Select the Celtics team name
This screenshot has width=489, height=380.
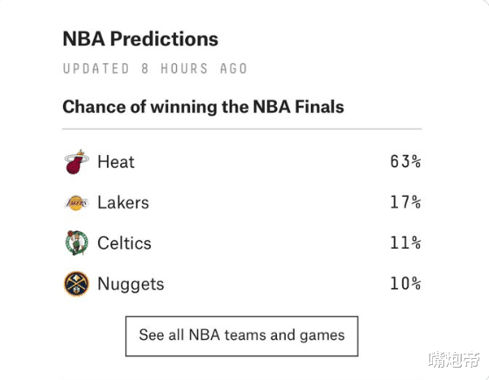[124, 243]
